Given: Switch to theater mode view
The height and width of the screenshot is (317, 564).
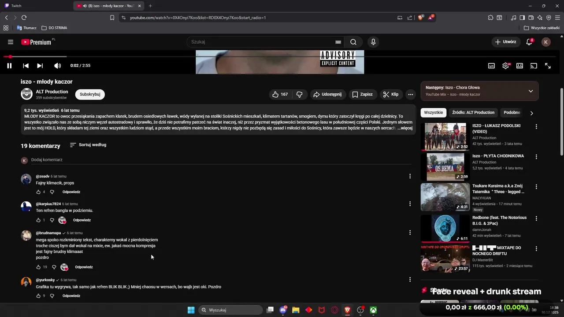Looking at the screenshot, I should click(519, 66).
